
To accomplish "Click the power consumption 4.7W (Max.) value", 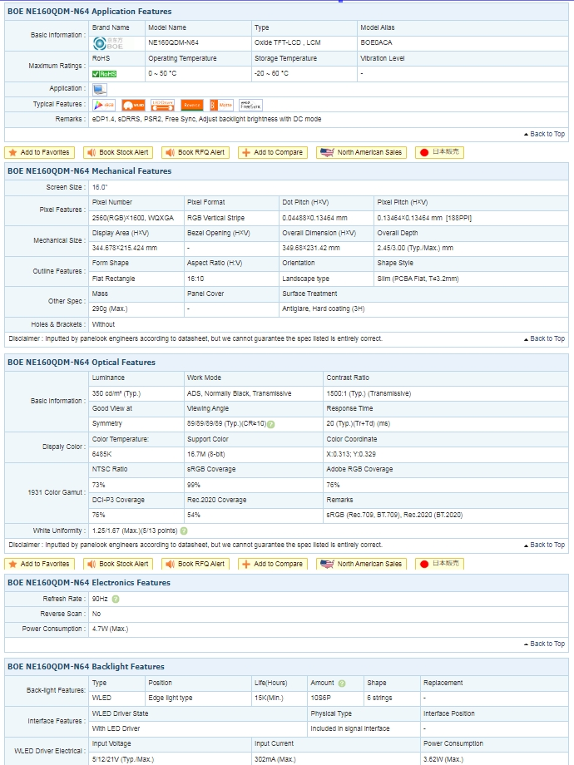I will point(111,629).
